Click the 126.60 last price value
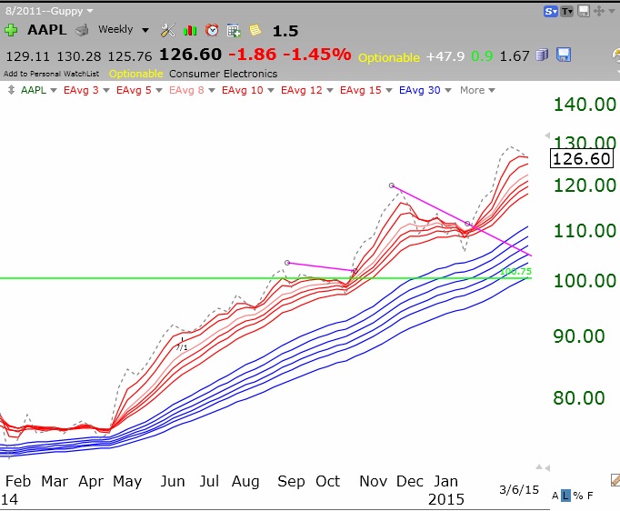The image size is (620, 511). (190, 55)
